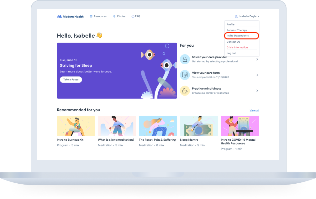Collapse the Isabelle Doyle account dropdown arrow
The width and height of the screenshot is (316, 199).
tap(259, 16)
